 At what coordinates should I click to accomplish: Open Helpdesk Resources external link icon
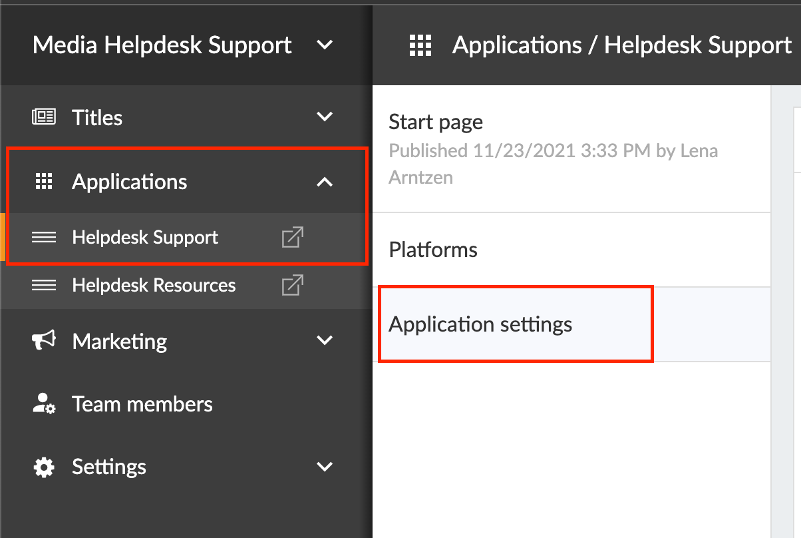[x=293, y=286]
